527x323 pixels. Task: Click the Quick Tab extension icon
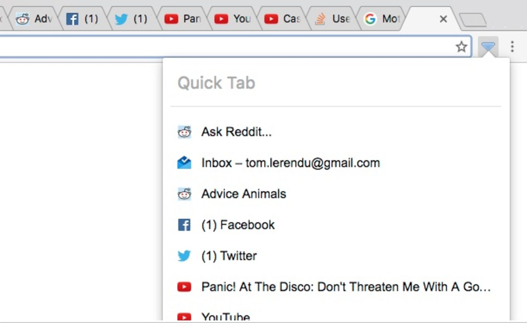point(488,47)
